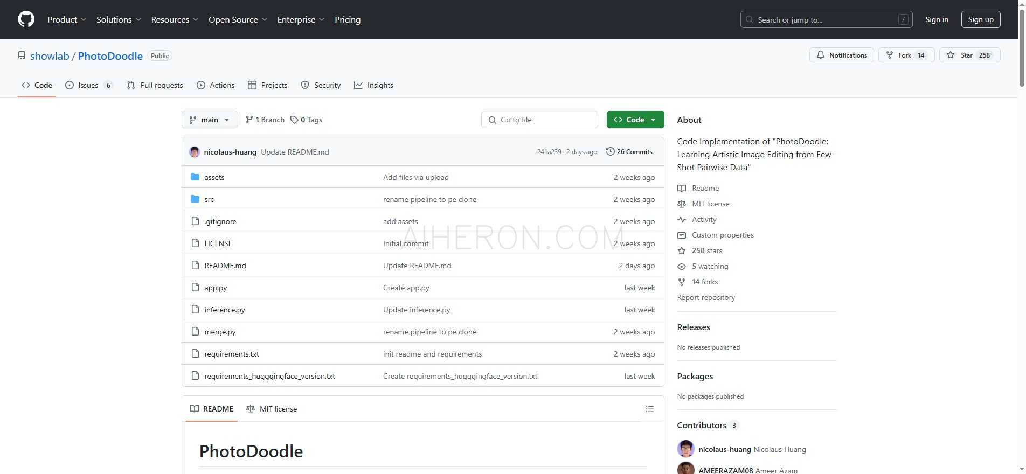Click the Report repository link
Image resolution: width=1026 pixels, height=474 pixels.
tap(706, 297)
